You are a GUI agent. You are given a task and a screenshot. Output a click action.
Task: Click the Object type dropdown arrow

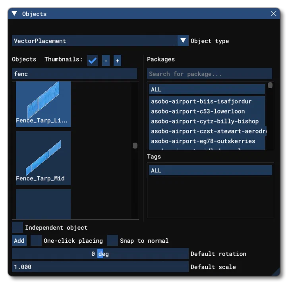(x=183, y=41)
